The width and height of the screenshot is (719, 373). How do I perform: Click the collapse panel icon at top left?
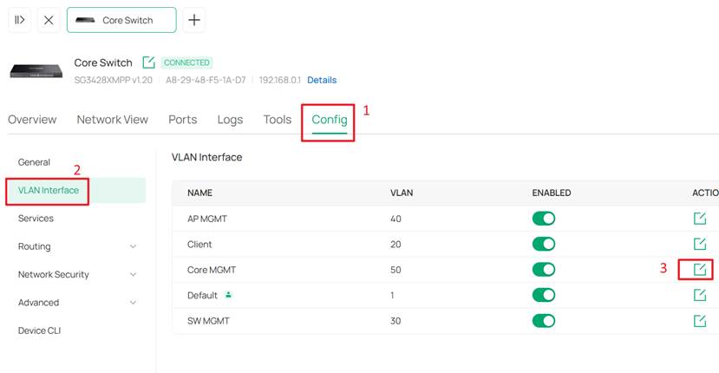pos(19,20)
